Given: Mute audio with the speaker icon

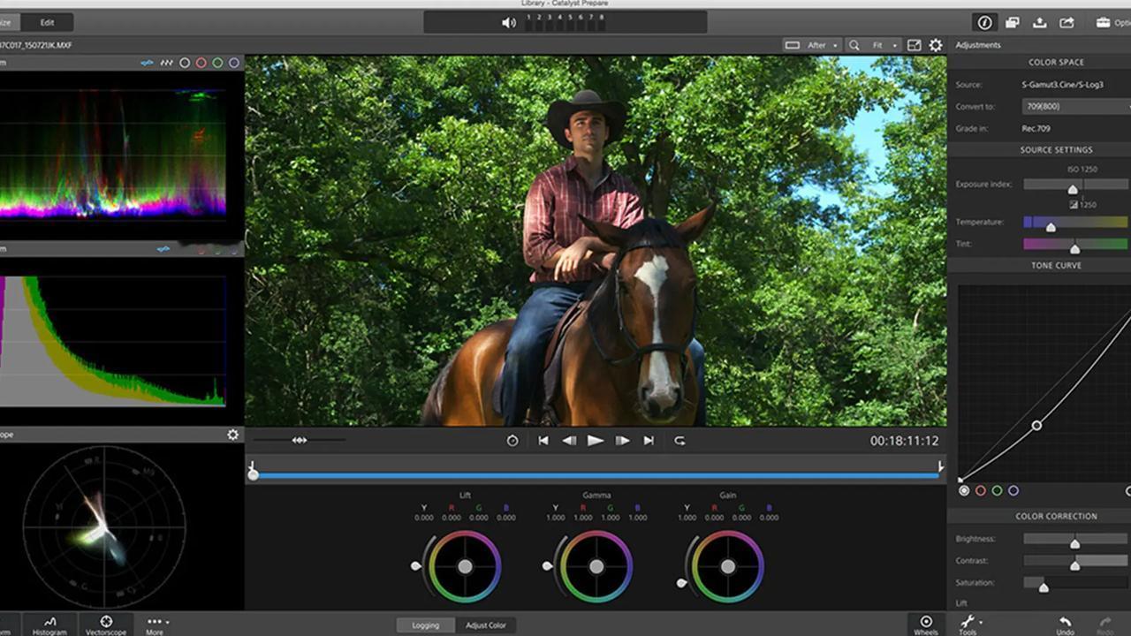Looking at the screenshot, I should 509,23.
